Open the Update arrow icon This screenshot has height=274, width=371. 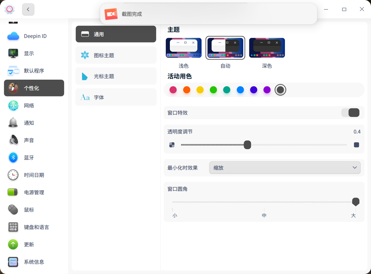[13, 244]
